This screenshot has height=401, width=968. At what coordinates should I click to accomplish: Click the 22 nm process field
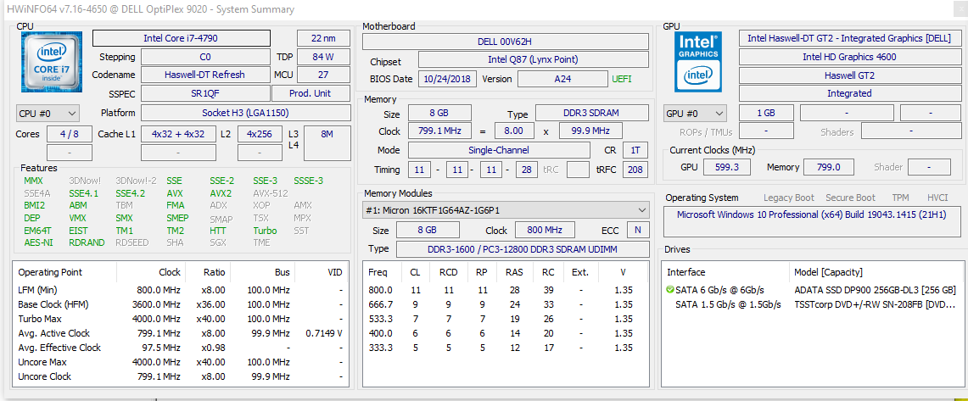[x=323, y=38]
